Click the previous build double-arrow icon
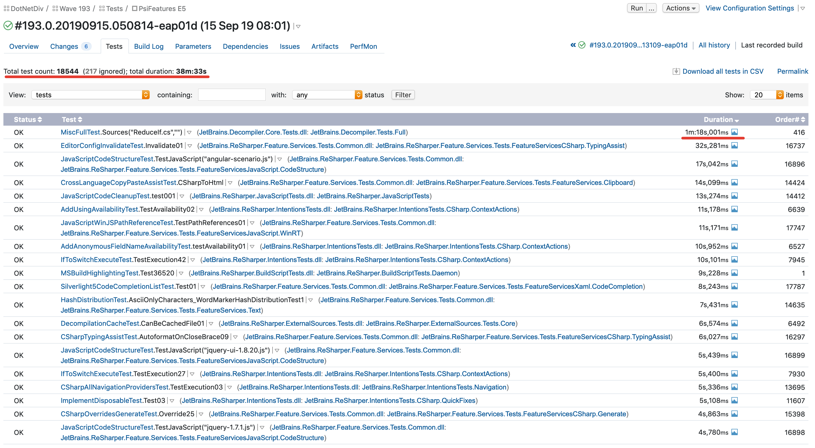The height and width of the screenshot is (448, 815). [573, 45]
